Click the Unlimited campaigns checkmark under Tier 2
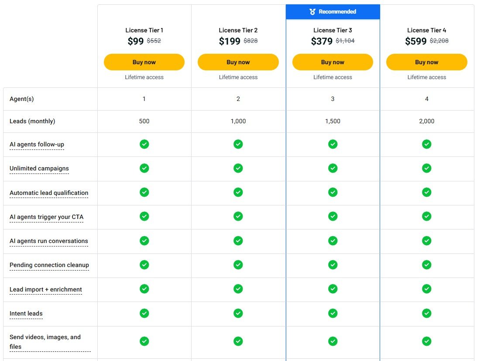 [x=238, y=168]
